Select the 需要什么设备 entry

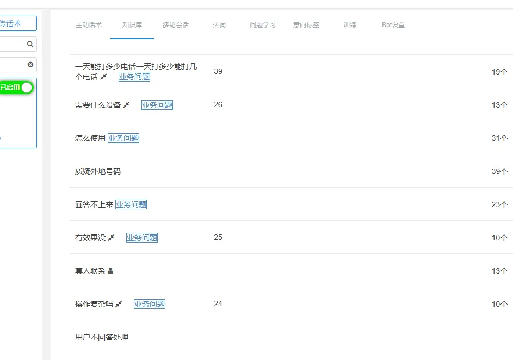(98, 105)
